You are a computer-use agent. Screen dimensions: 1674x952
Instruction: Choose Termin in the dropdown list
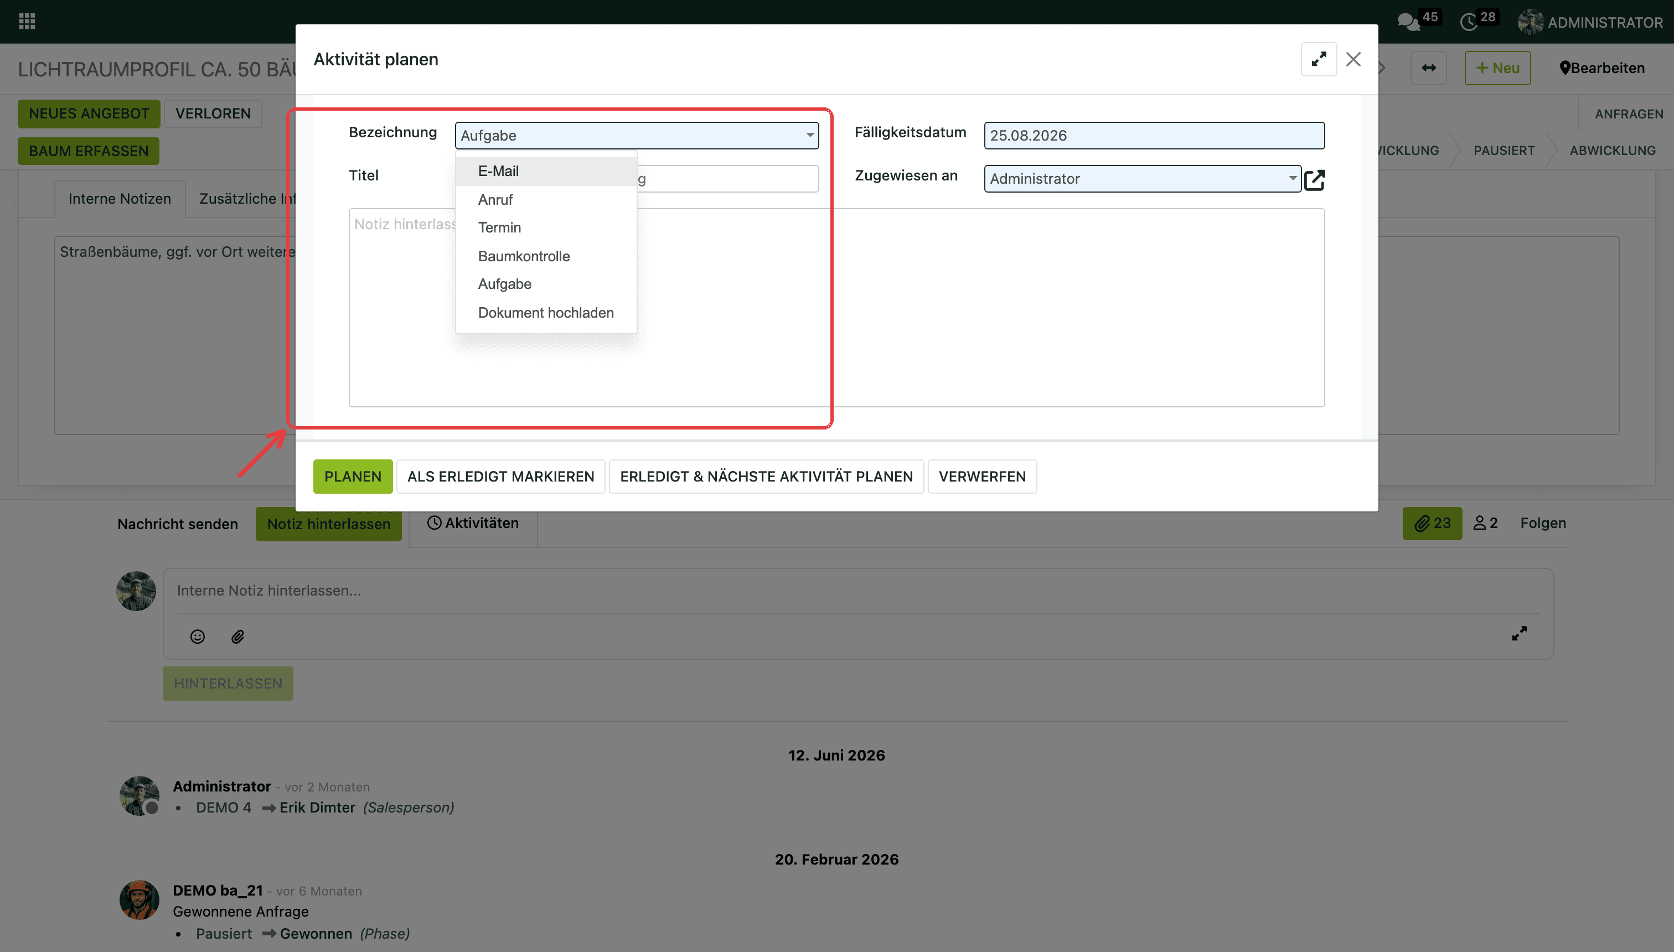point(545,227)
